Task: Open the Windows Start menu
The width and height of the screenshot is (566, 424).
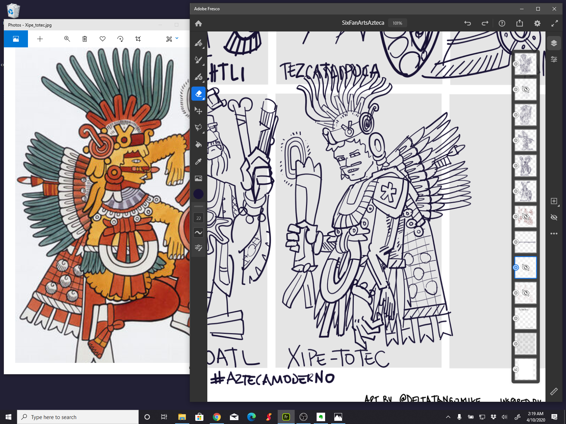Action: (x=8, y=417)
